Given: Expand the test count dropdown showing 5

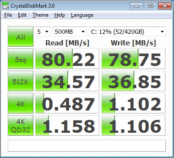Looking at the screenshot, I should click(x=43, y=32).
